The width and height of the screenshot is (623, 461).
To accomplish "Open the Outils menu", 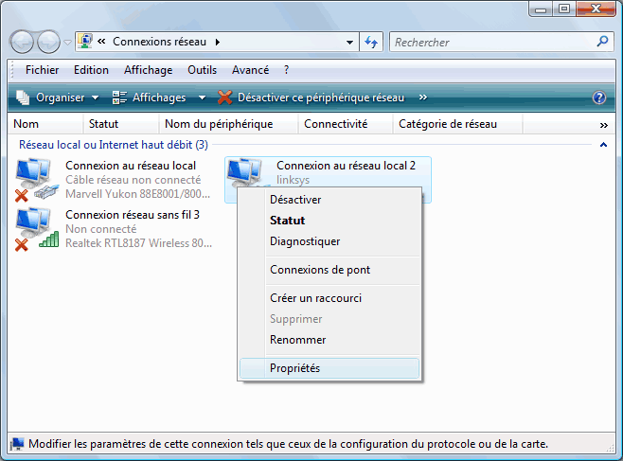I will (x=202, y=70).
